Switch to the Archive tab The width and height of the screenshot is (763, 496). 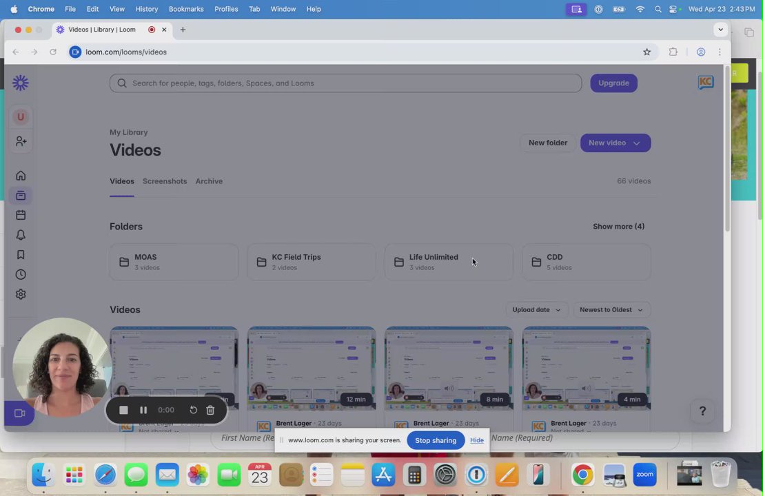click(x=210, y=181)
